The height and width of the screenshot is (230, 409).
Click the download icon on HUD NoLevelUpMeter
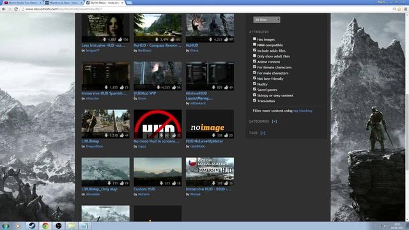point(213,135)
